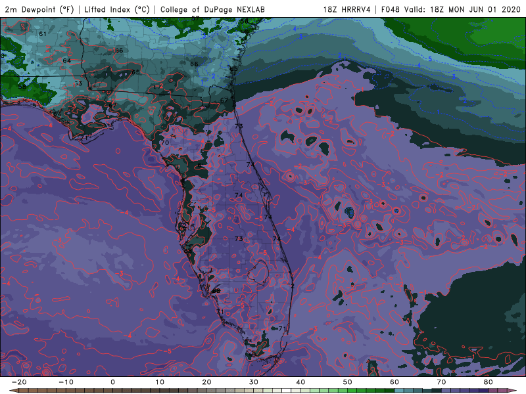Click the 60 colorbar tick label
This screenshot has height=394, width=526.
pyautogui.click(x=394, y=382)
